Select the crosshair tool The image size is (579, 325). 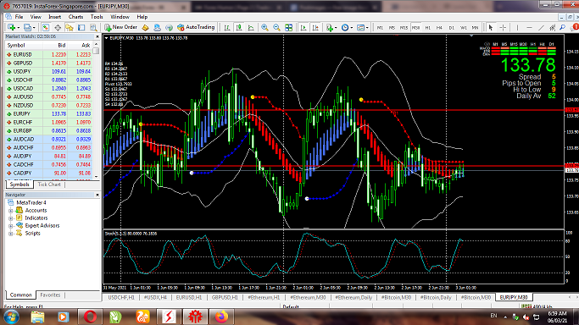[503, 27]
